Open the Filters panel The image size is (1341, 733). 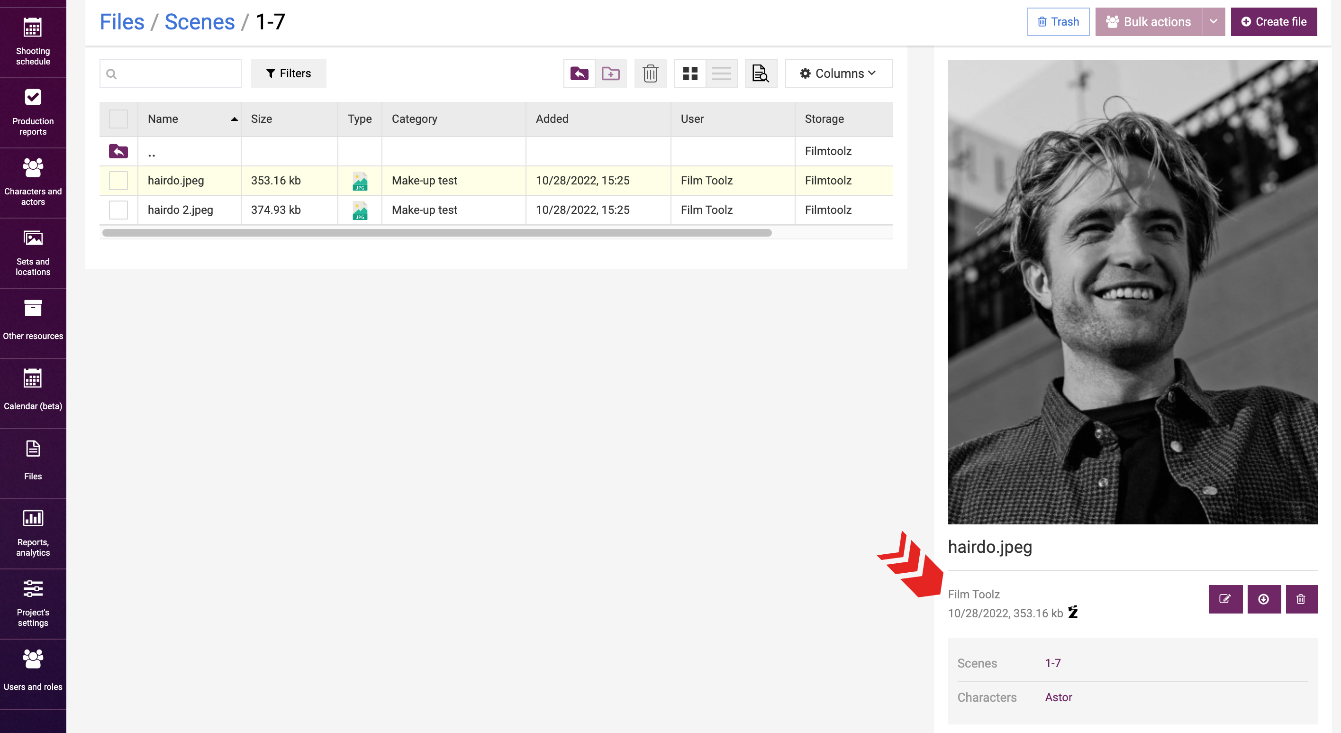pos(289,73)
